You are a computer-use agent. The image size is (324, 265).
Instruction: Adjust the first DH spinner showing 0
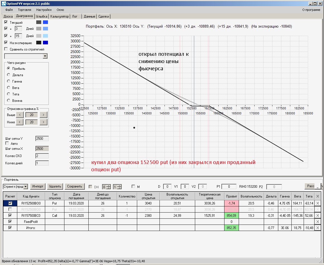tap(108, 187)
